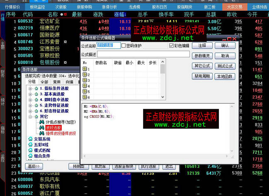Click the 模式匹配 house icon

(30, 150)
